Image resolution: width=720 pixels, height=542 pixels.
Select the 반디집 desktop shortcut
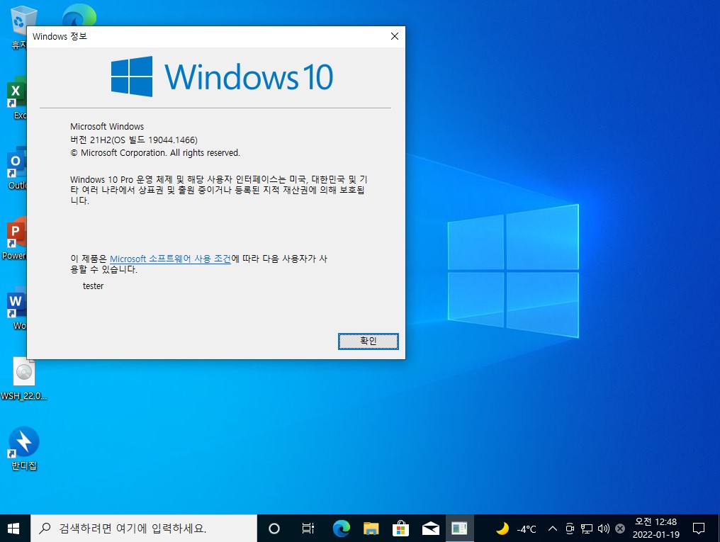point(24,448)
